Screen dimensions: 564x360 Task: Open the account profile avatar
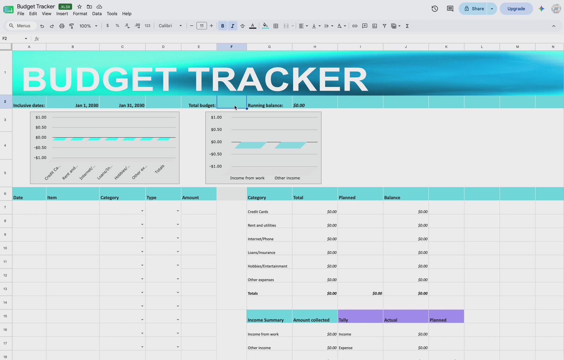click(556, 9)
